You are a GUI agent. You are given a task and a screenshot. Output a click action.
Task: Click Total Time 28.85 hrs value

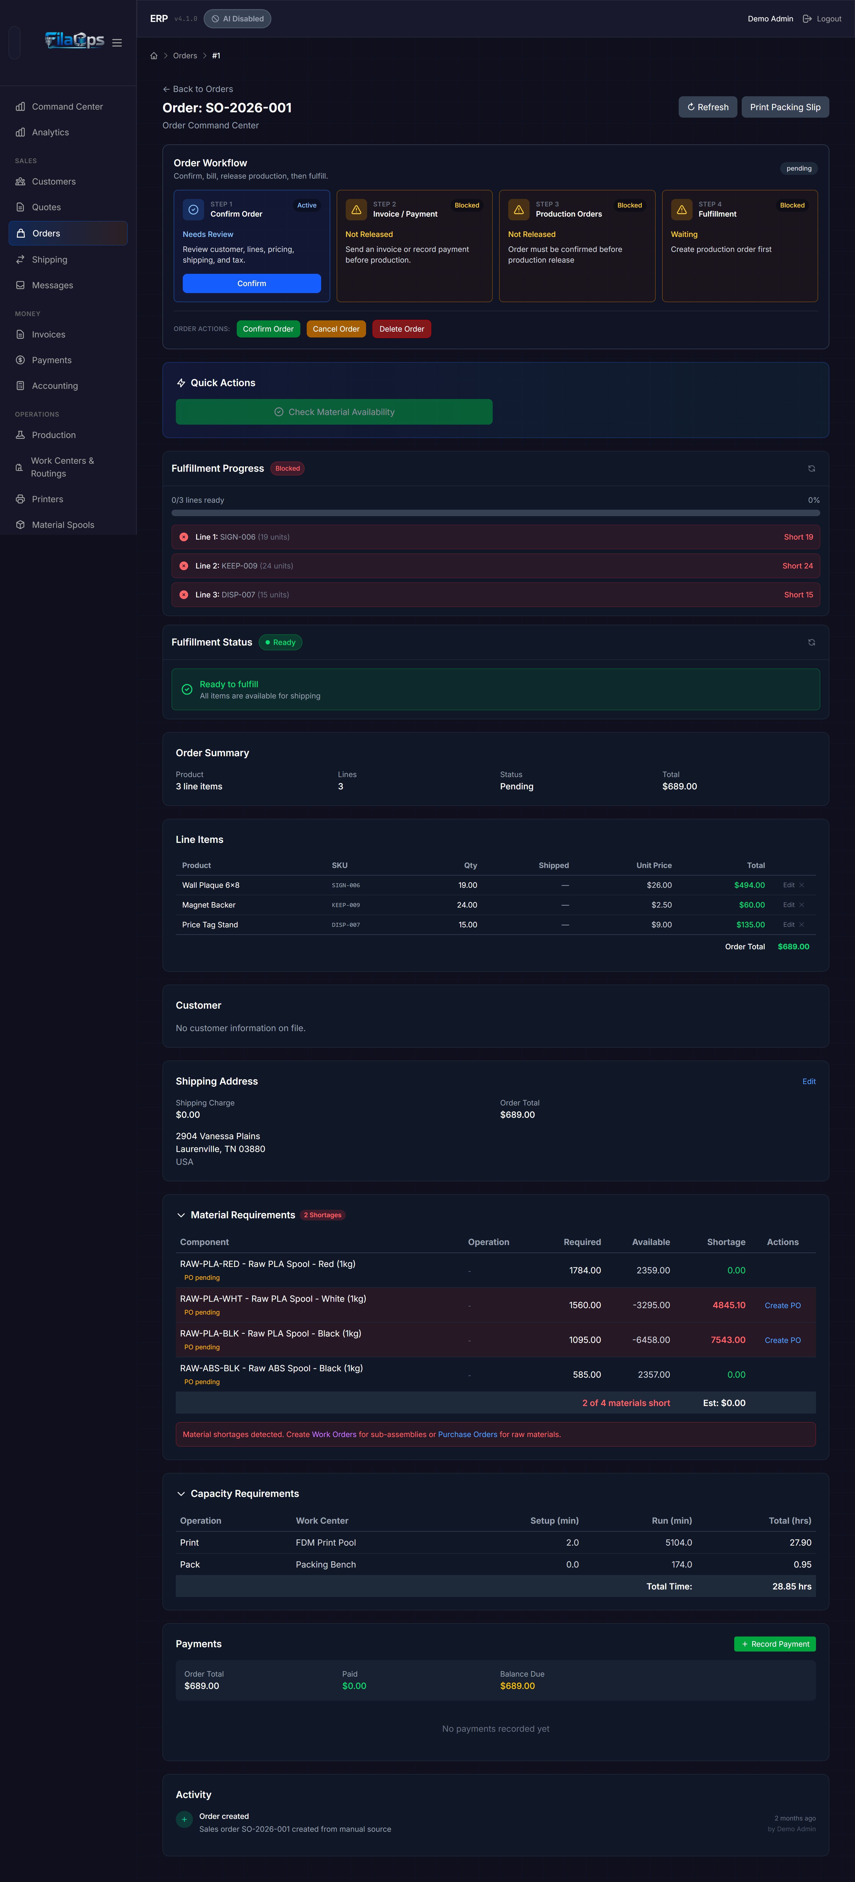pyautogui.click(x=792, y=1586)
